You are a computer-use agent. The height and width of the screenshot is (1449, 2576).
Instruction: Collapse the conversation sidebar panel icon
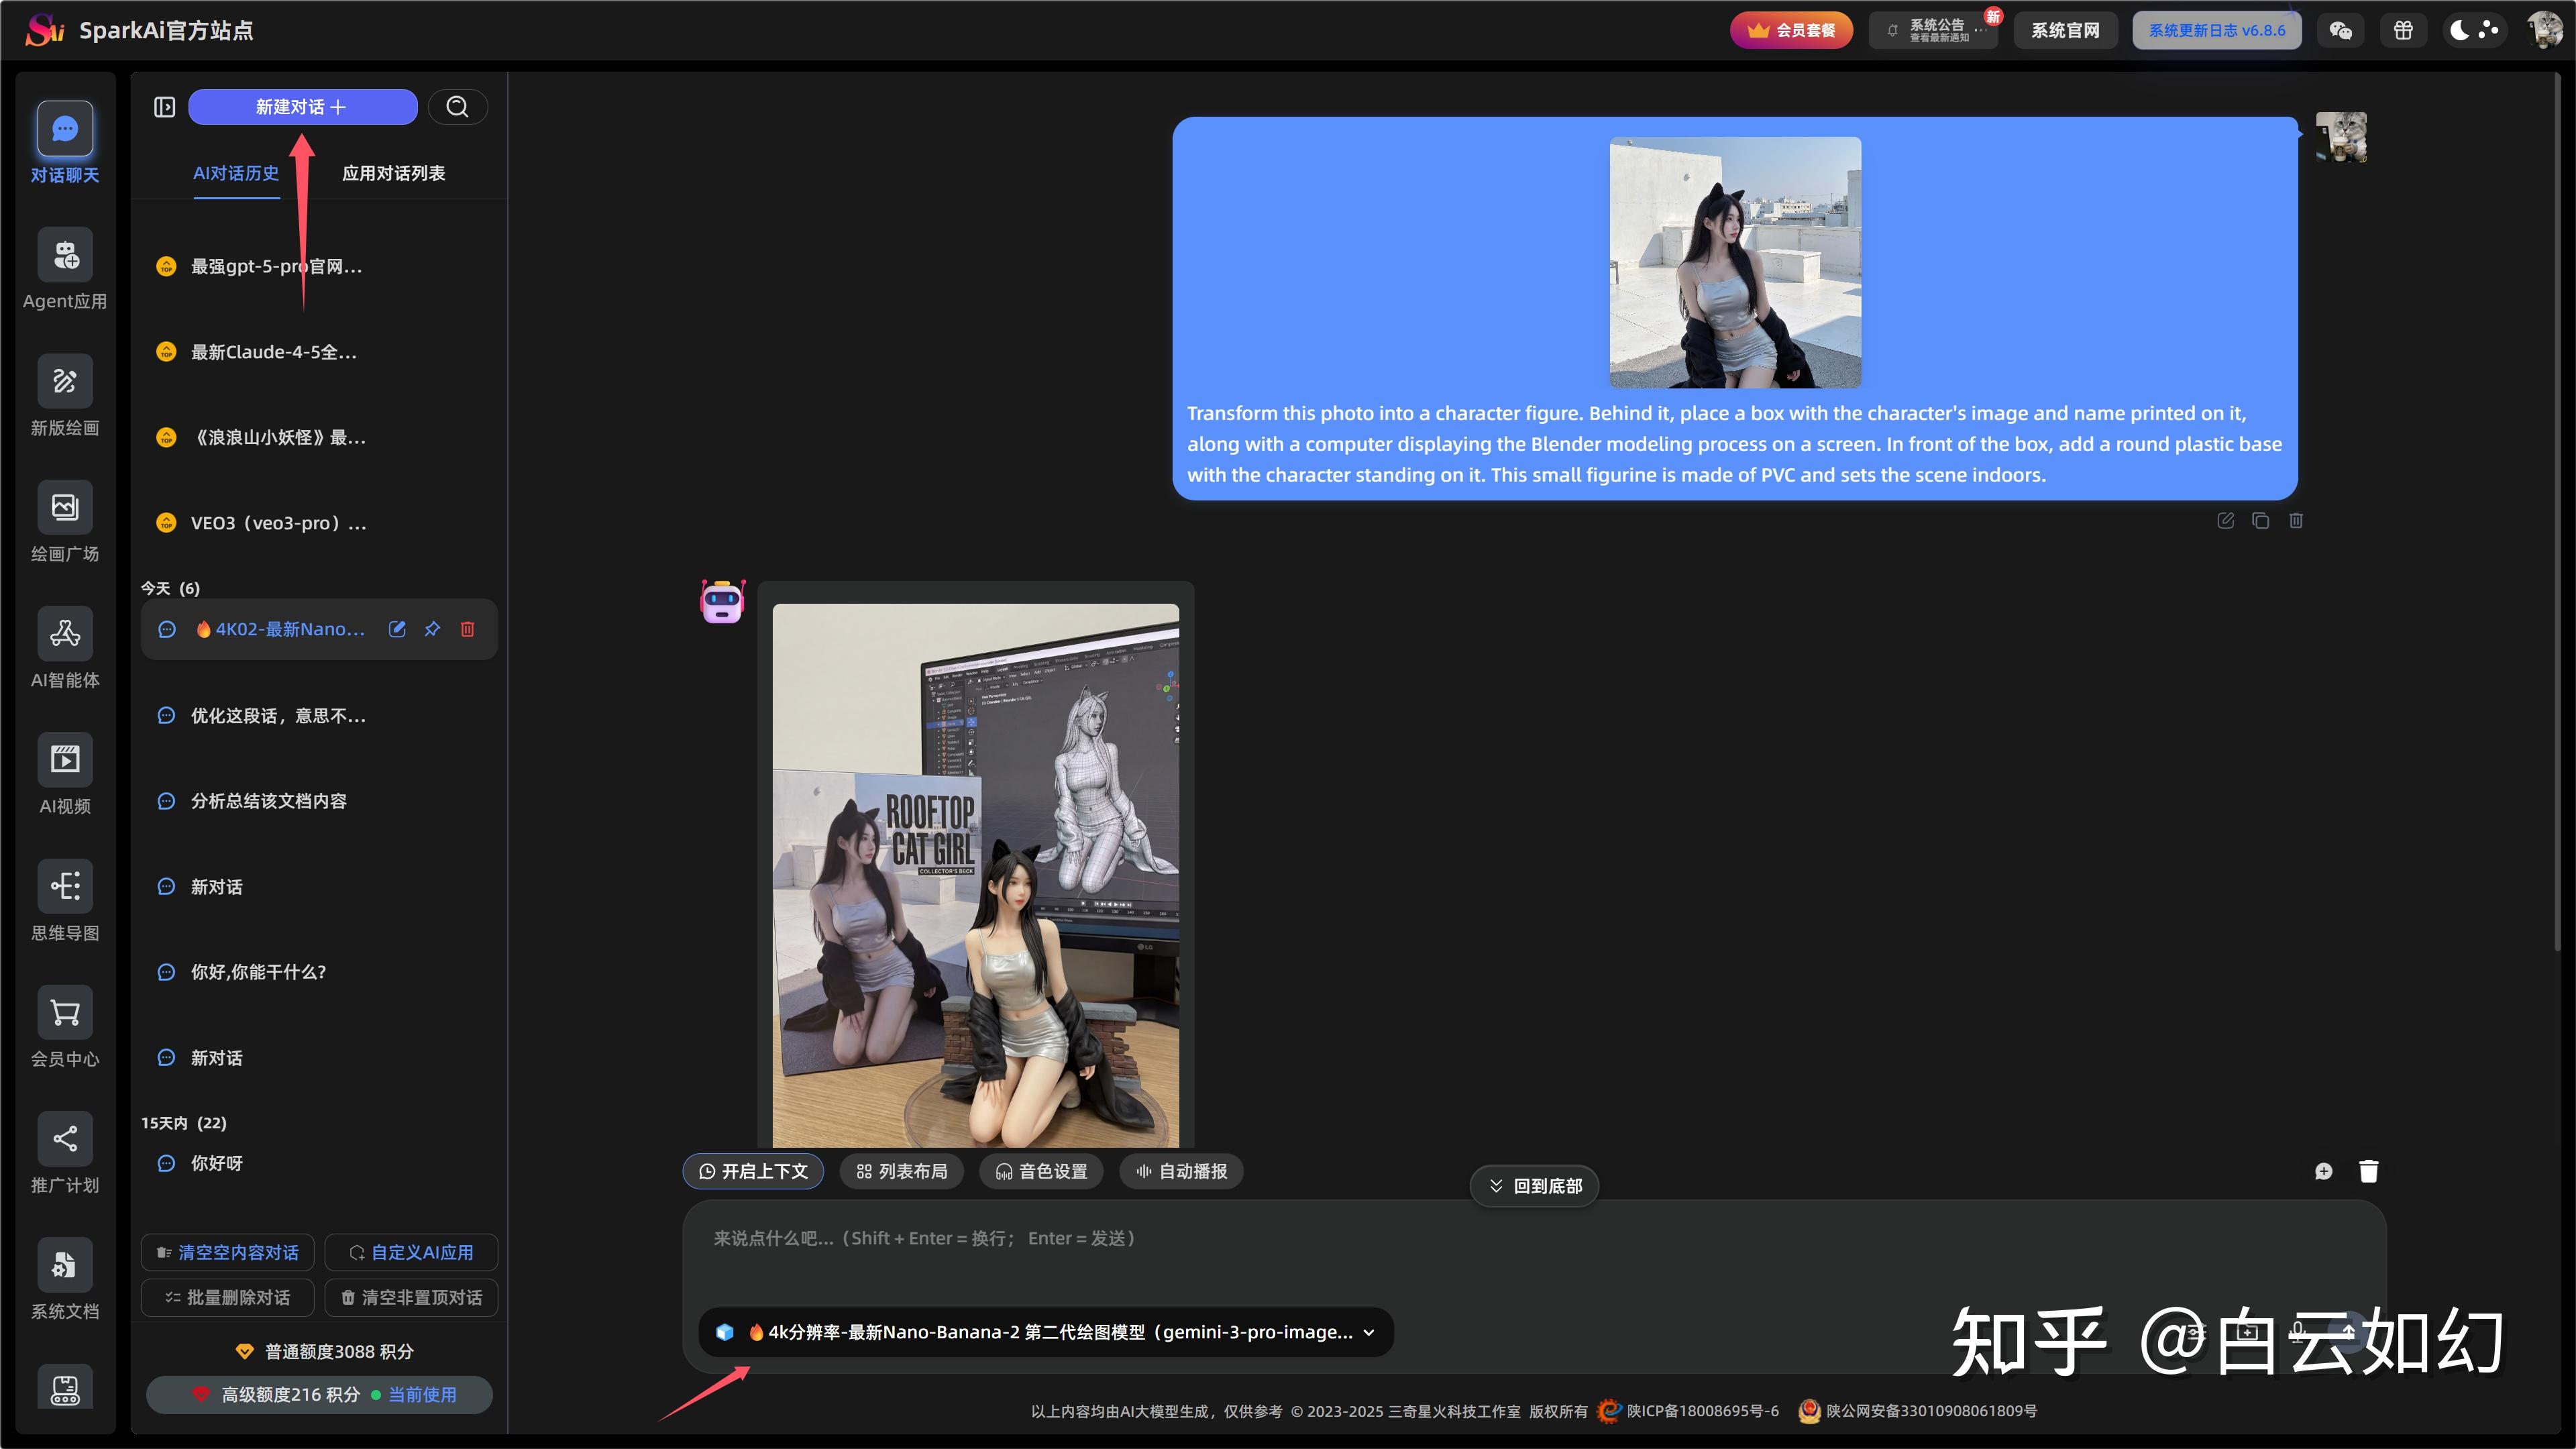(x=165, y=107)
